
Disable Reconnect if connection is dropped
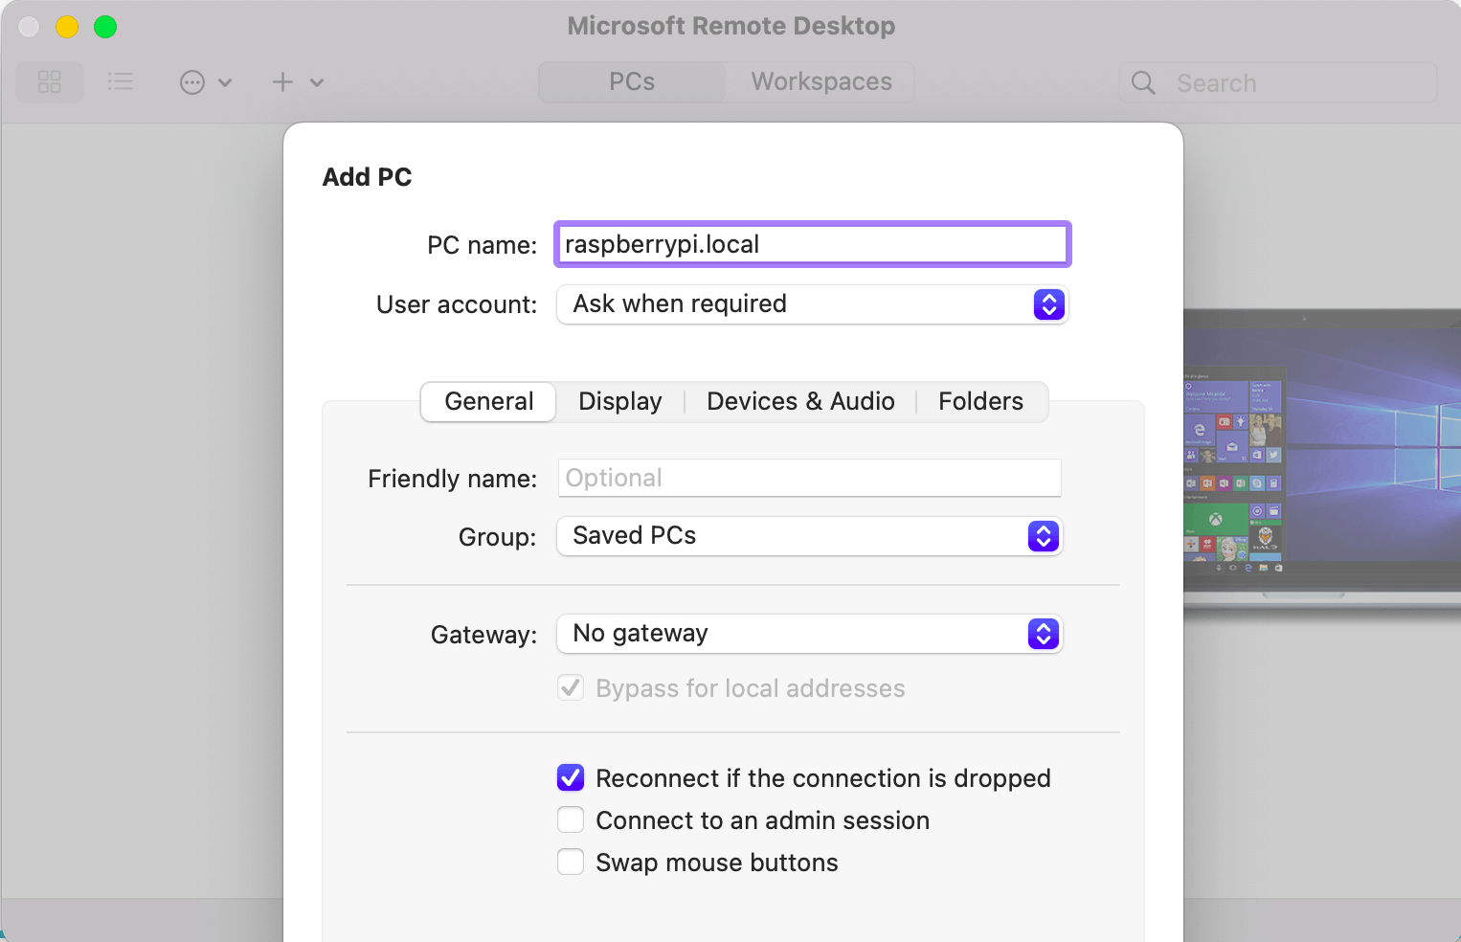coord(571,777)
